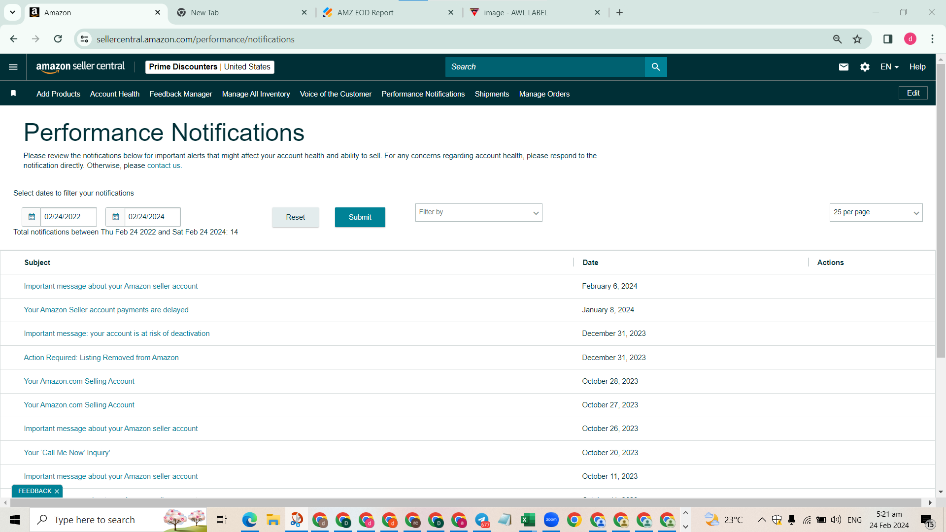Viewport: 946px width, 532px height.
Task: Click the Prime Discounters account switcher
Action: click(x=210, y=67)
